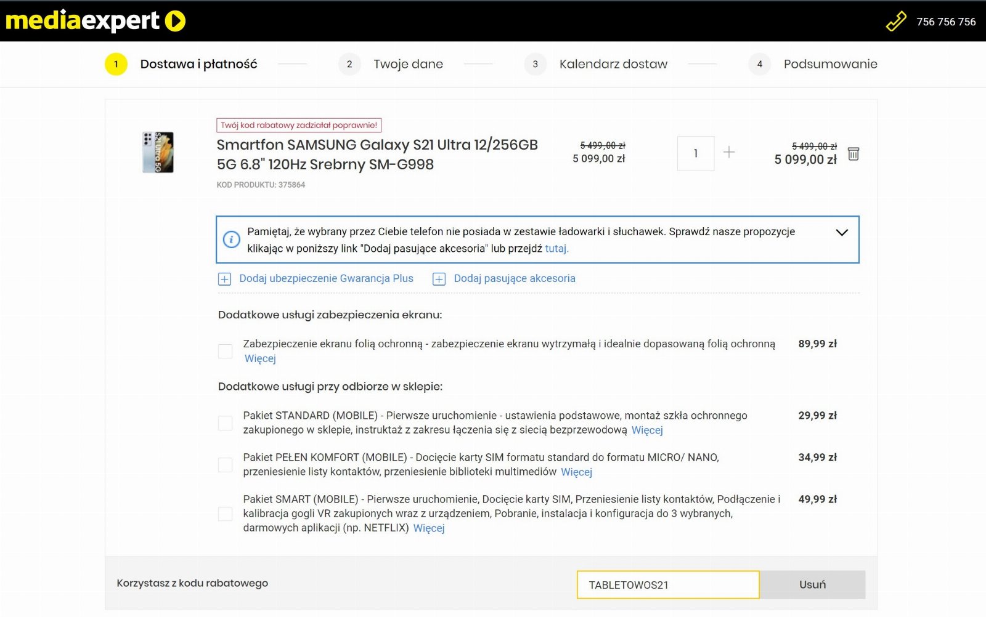This screenshot has height=617, width=986.
Task: Open the Samsung Galaxy S21 Ultra thumbnail
Action: (158, 152)
